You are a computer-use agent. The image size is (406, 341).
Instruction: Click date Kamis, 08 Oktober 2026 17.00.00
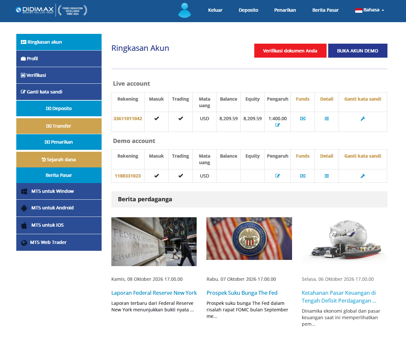click(147, 279)
